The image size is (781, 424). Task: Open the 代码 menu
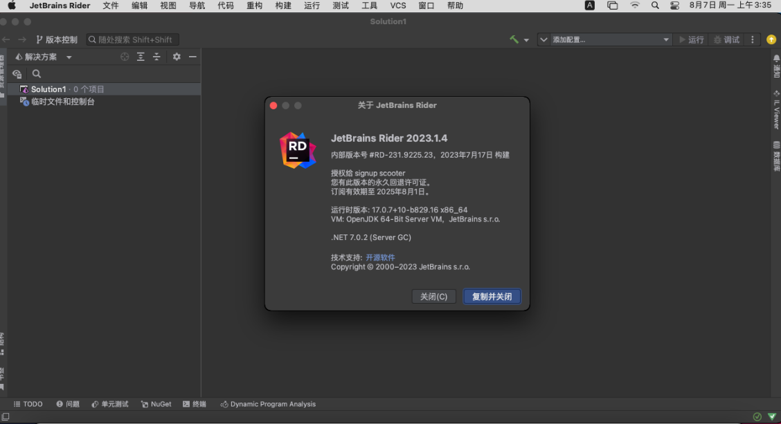(226, 6)
